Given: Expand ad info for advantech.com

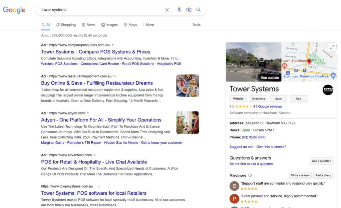Looking at the screenshot, I should point(95,155).
